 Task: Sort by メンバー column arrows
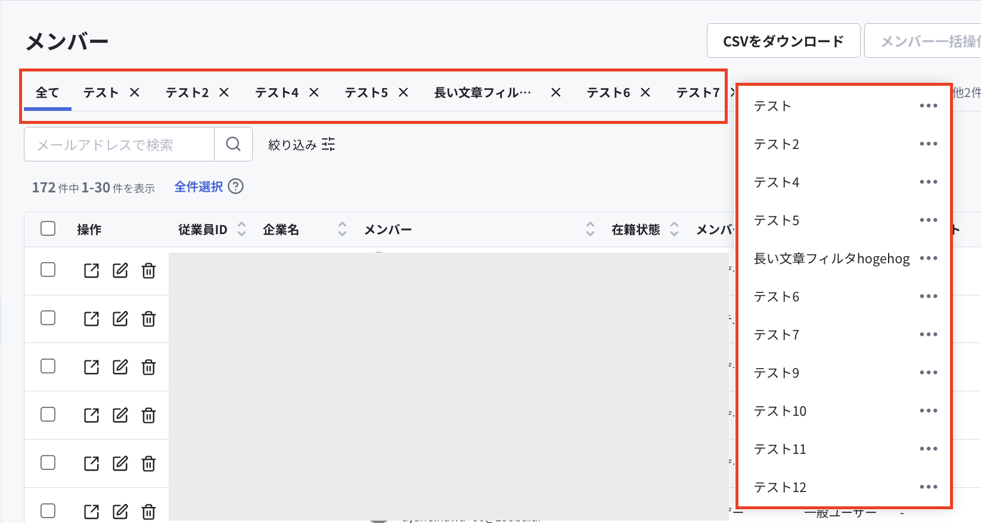[590, 229]
